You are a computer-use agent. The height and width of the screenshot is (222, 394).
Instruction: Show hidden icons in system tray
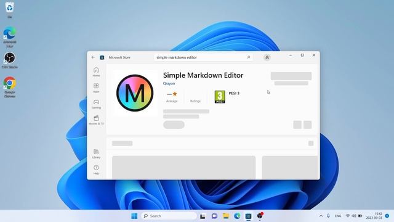point(321,216)
